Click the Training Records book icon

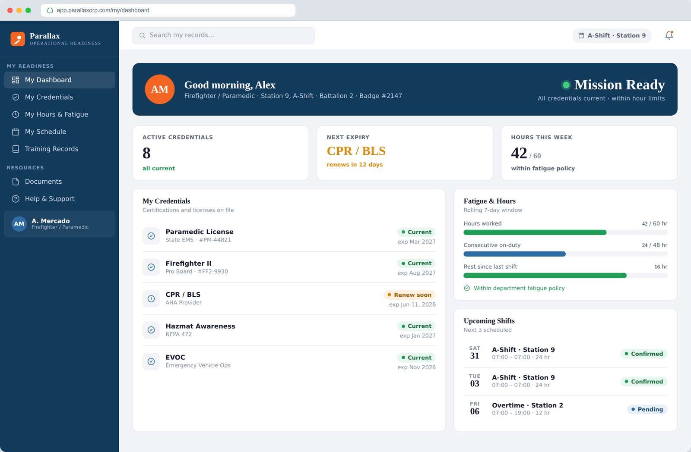coord(16,149)
